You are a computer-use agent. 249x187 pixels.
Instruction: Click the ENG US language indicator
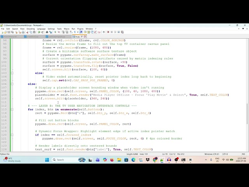click(x=217, y=160)
